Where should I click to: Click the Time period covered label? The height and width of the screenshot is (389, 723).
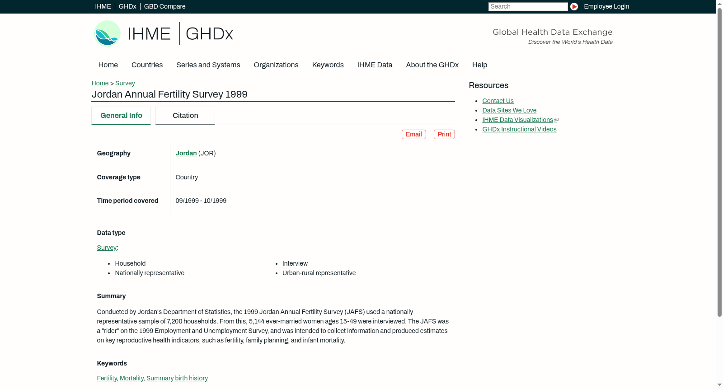coord(127,201)
